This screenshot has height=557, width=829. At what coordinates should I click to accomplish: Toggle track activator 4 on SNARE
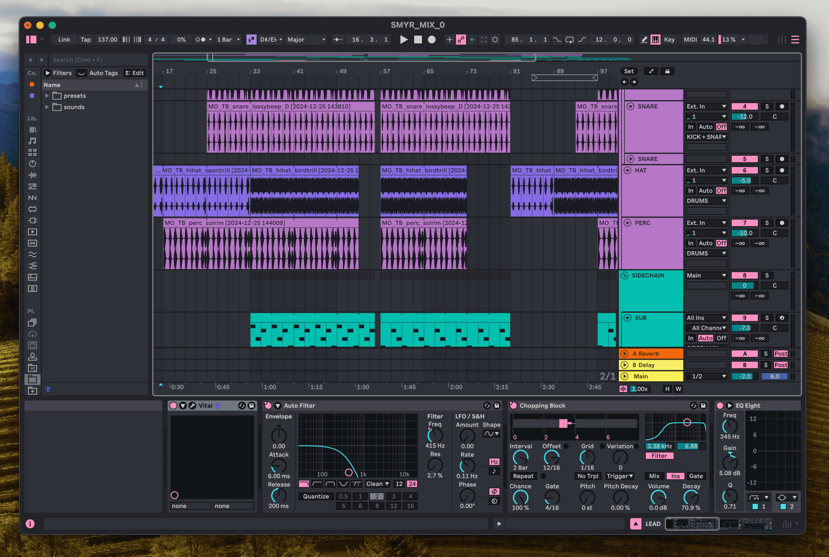(x=744, y=106)
